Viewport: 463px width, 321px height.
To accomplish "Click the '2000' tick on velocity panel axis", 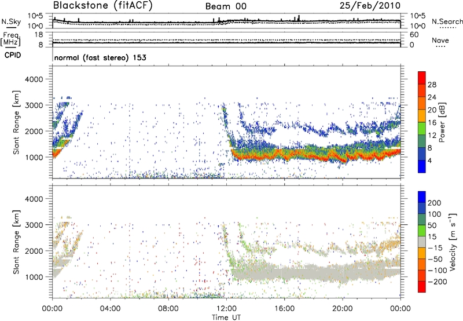I will coord(34,251).
